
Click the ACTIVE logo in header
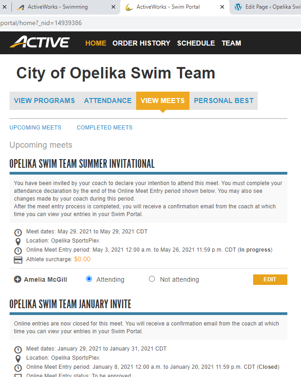click(x=40, y=43)
